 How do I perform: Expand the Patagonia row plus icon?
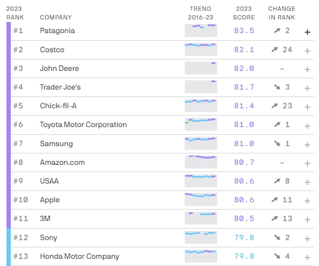(x=307, y=32)
